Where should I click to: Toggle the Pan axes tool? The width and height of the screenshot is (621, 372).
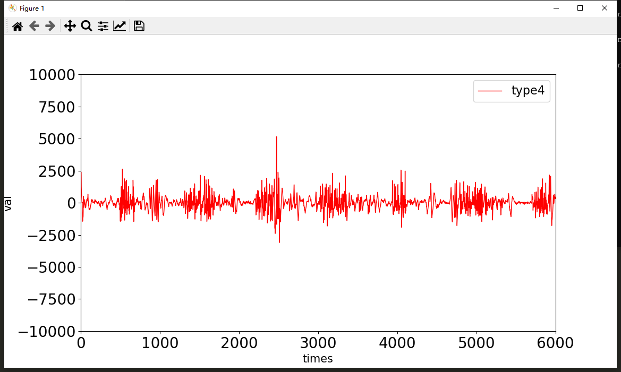click(x=70, y=26)
